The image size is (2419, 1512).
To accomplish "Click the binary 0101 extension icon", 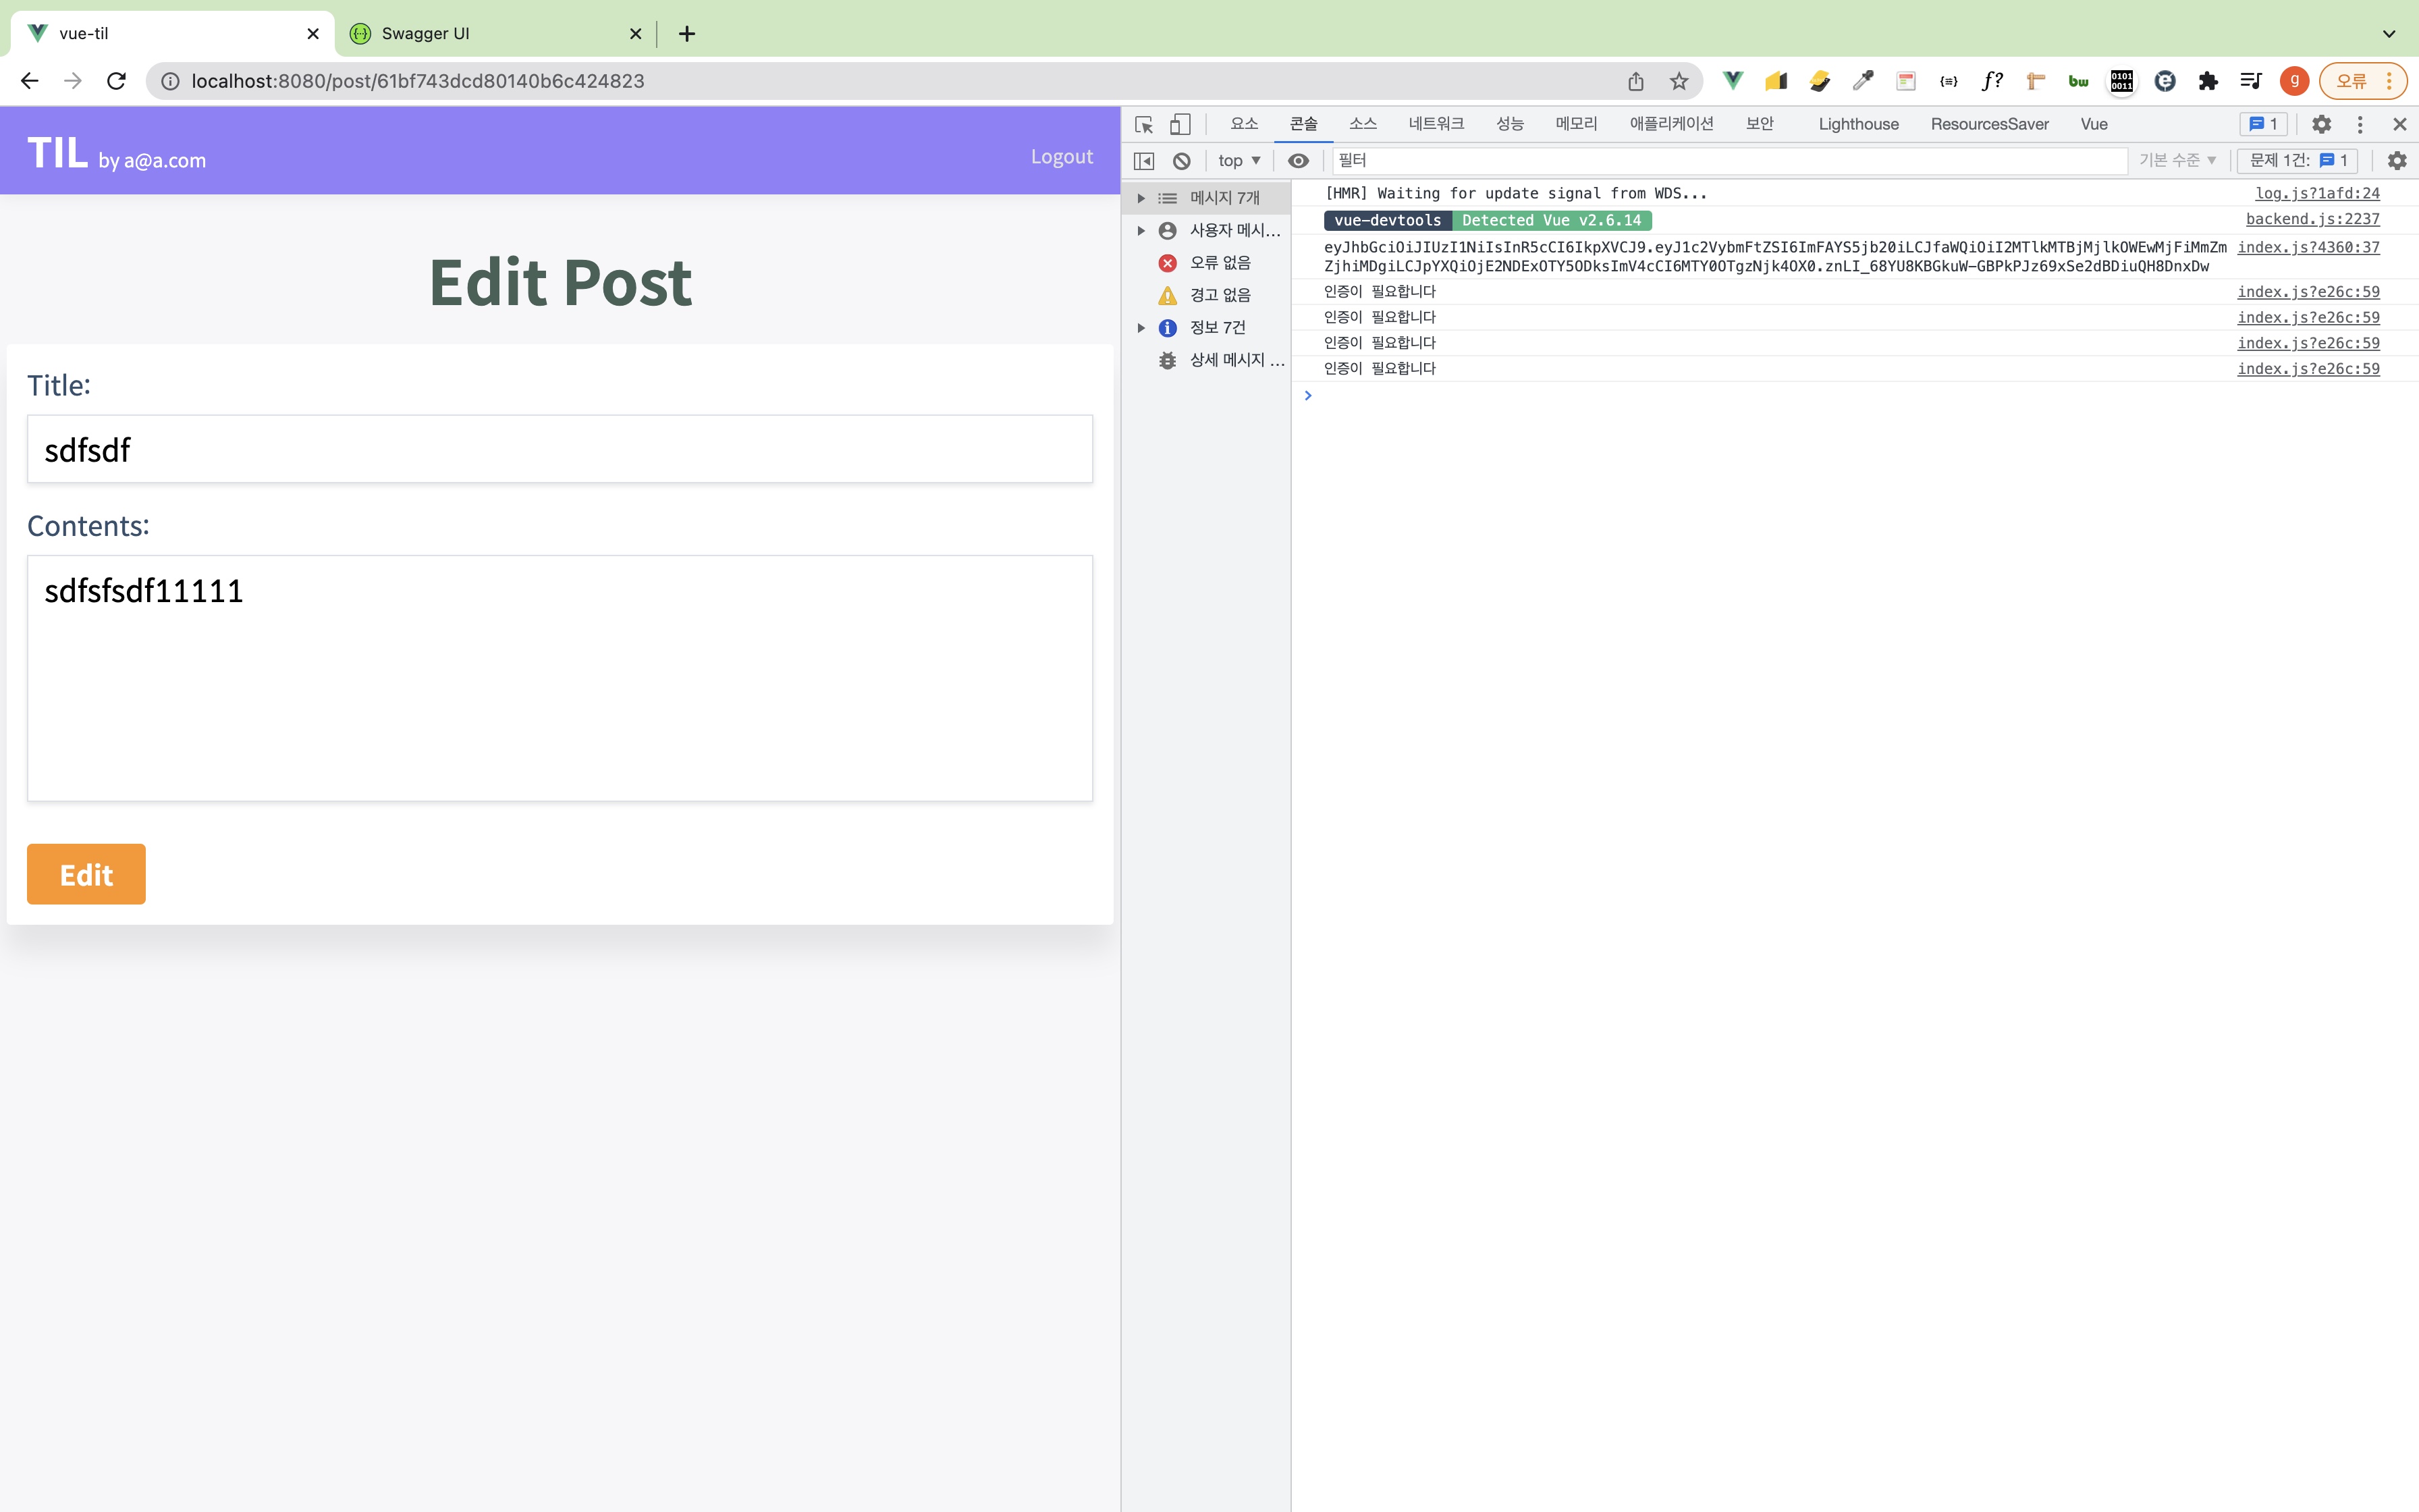I will [x=2121, y=81].
